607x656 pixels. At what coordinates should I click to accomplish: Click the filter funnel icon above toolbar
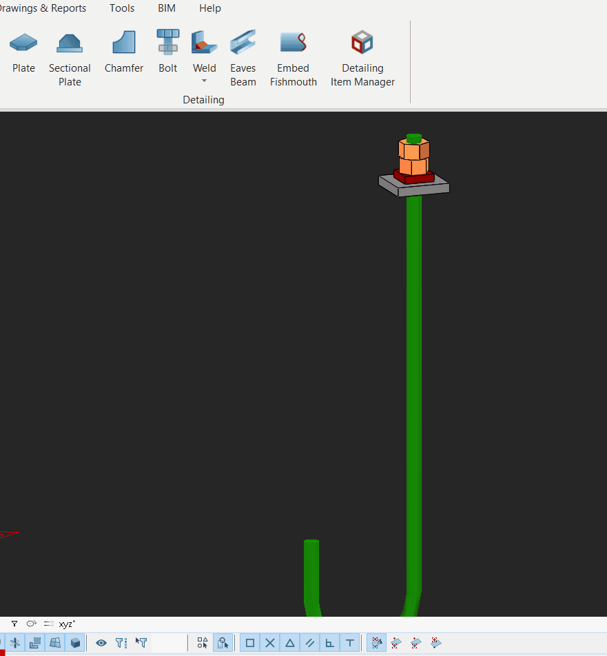click(14, 624)
